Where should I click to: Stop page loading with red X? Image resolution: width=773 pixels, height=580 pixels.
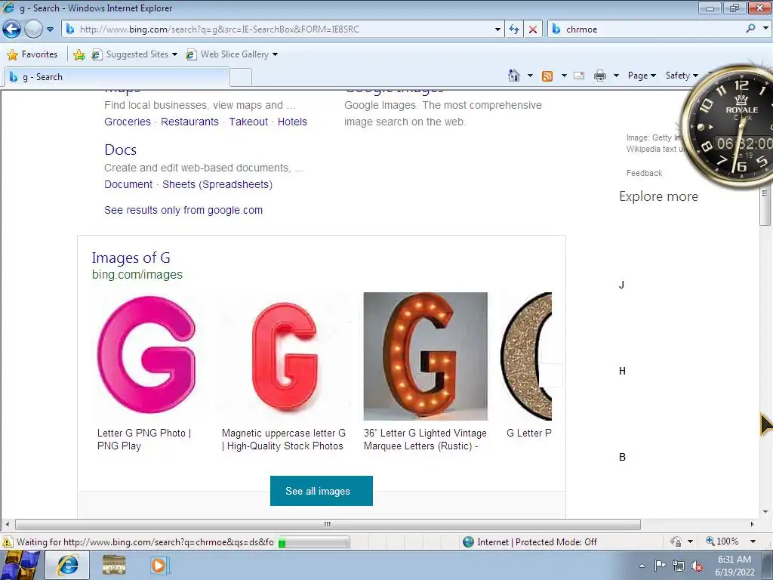pyautogui.click(x=533, y=29)
